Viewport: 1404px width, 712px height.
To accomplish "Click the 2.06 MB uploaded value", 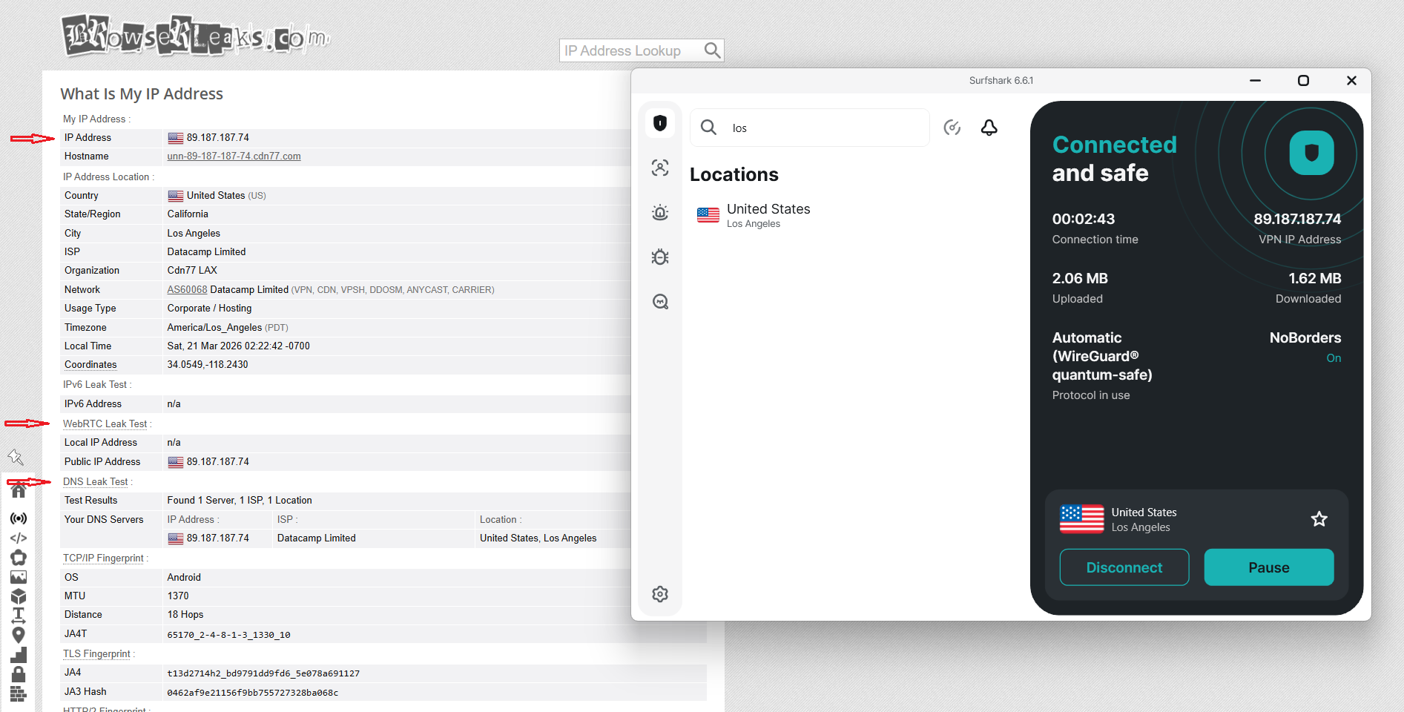I will tap(1080, 278).
